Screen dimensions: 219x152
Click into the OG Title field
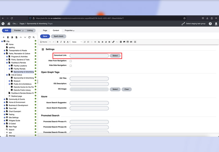[89, 79]
